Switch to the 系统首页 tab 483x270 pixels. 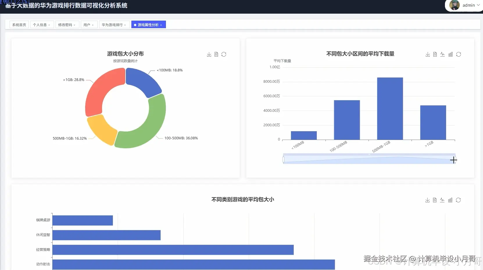click(19, 25)
